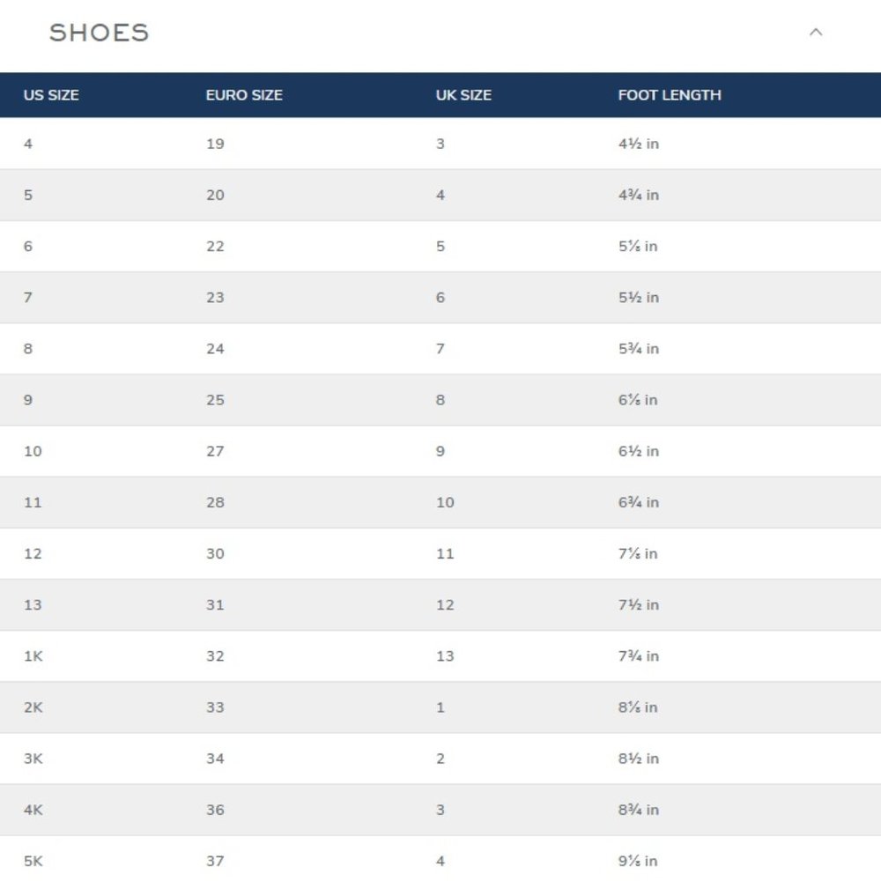Select US size 3K row
The image size is (881, 881).
click(x=440, y=759)
